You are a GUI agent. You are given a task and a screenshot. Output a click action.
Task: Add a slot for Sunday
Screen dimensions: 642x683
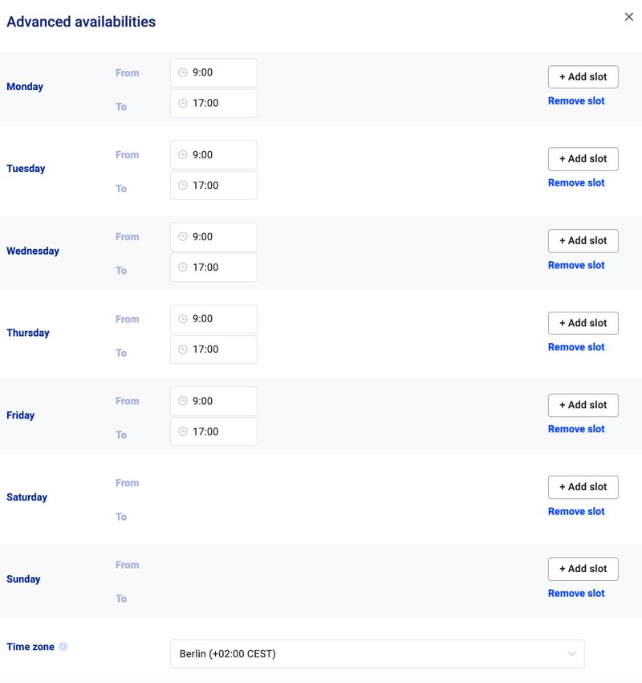pyautogui.click(x=583, y=569)
